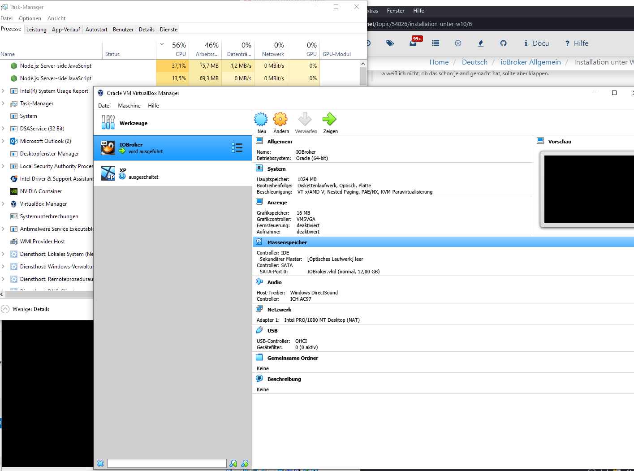The width and height of the screenshot is (634, 471).
Task: Expand the Local Security Authority Process row
Action: click(x=3, y=166)
